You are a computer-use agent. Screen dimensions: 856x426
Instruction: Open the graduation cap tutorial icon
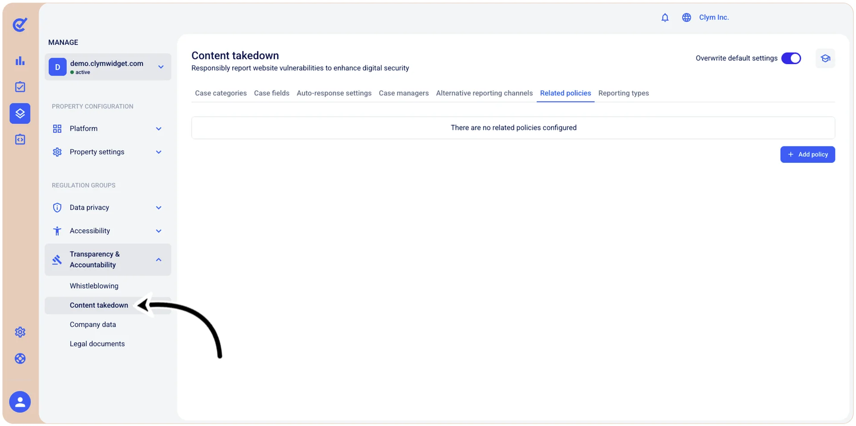[825, 58]
